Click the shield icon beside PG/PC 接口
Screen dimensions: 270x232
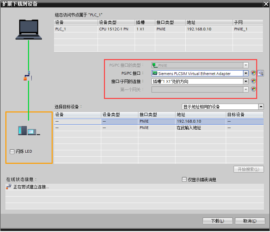tap(253, 73)
